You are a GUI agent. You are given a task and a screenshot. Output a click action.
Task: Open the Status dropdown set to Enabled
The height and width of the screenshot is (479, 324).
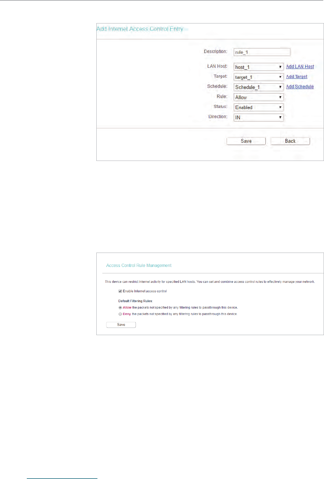point(259,108)
